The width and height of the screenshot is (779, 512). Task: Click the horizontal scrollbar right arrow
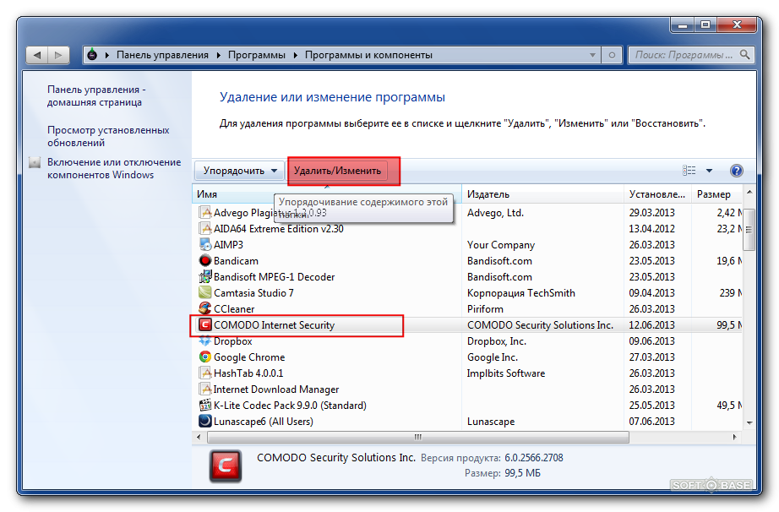point(735,437)
